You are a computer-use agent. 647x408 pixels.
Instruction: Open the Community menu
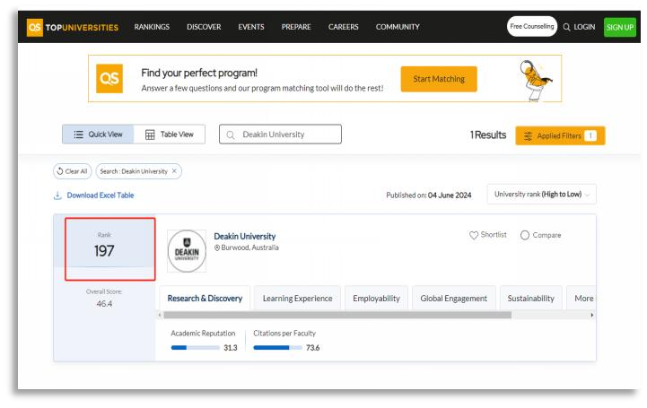(398, 27)
